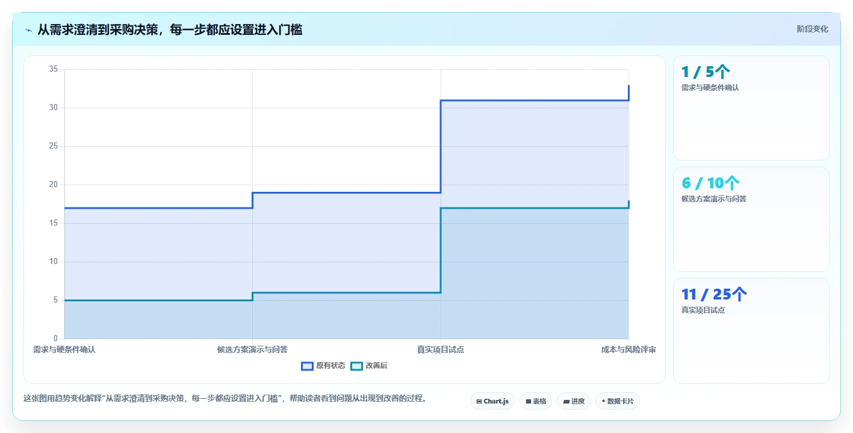Click the 需求与硬条件确认 x-axis label

(64, 349)
